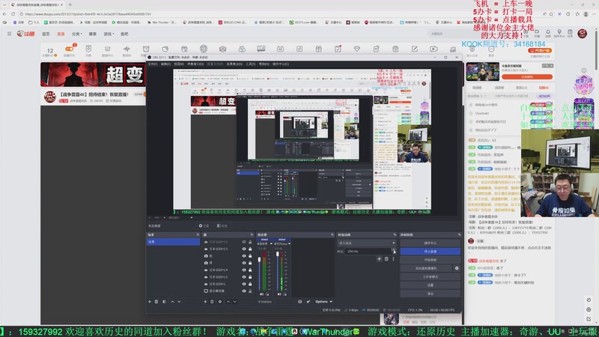Open OBS 工具(T) menu
The image size is (599, 337).
coord(251,64)
